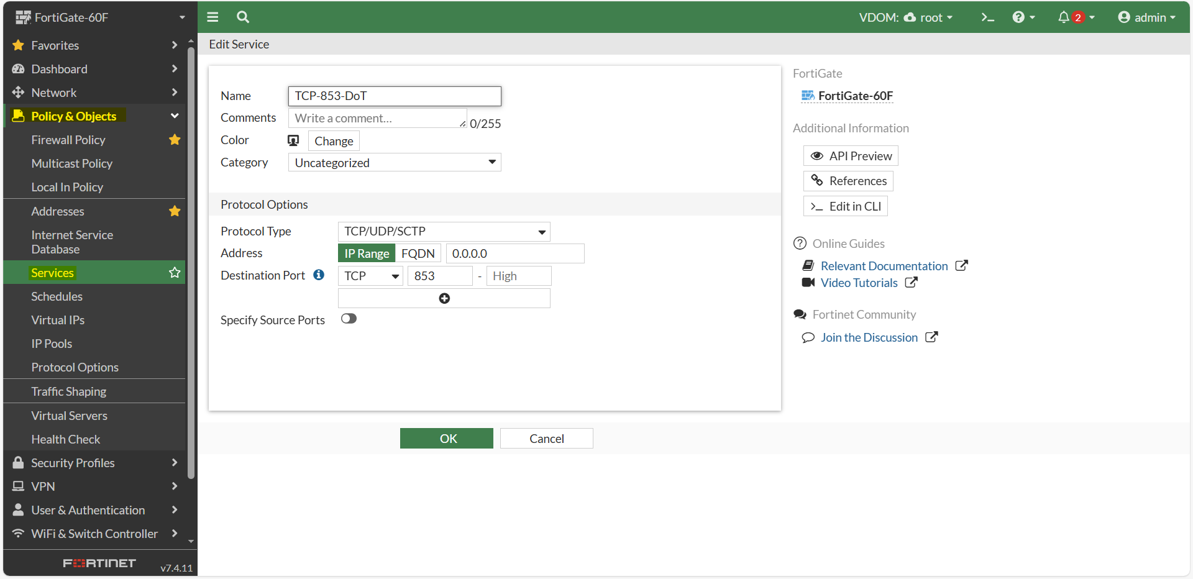Image resolution: width=1193 pixels, height=579 pixels.
Task: Toggle the sidebar hamburger menu
Action: tap(213, 17)
